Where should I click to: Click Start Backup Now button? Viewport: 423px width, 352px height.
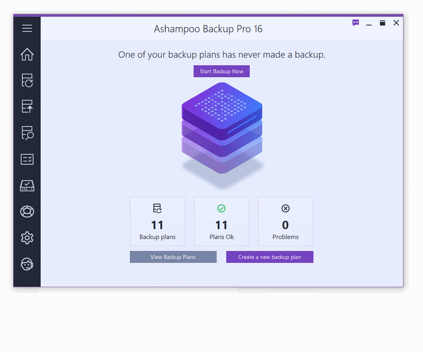click(x=221, y=71)
